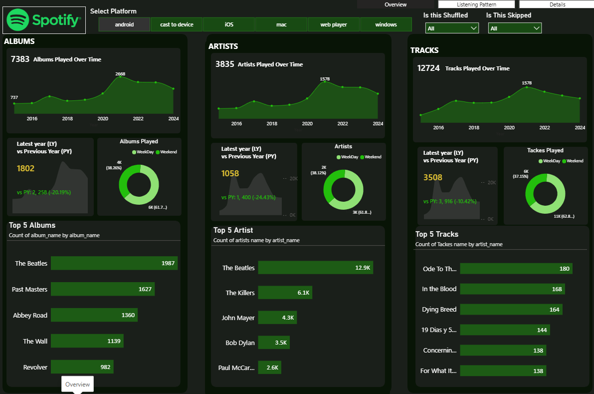
Task: Click Weekend legend in Albums Played
Action: pos(166,152)
